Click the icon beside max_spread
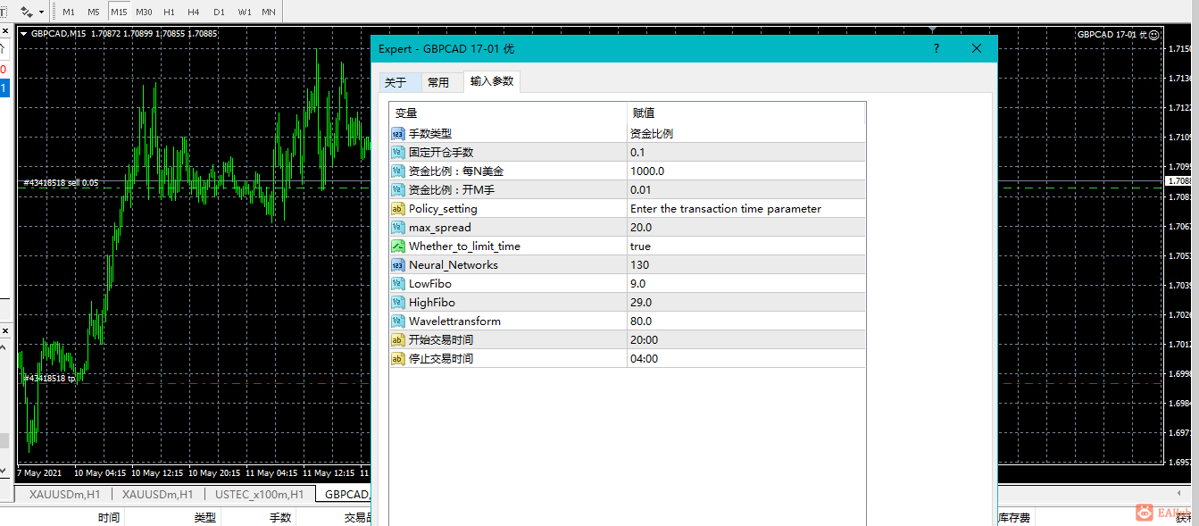 click(x=398, y=228)
